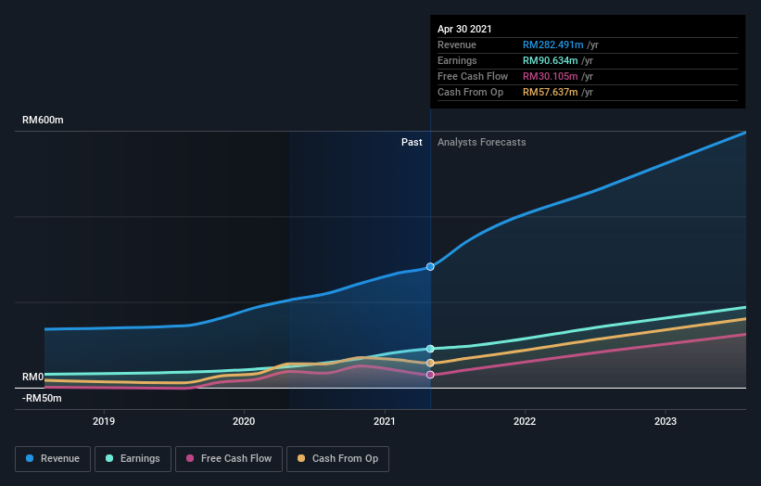Click the Apr 30 2021 tooltip date
This screenshot has width=761, height=486.
(464, 29)
